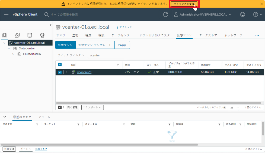
Task: Open the feedback smiley icon
Action: point(242,15)
